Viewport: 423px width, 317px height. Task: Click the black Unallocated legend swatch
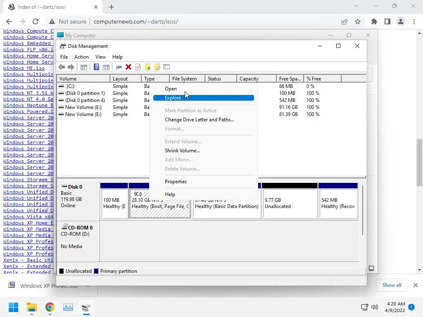[x=62, y=271]
